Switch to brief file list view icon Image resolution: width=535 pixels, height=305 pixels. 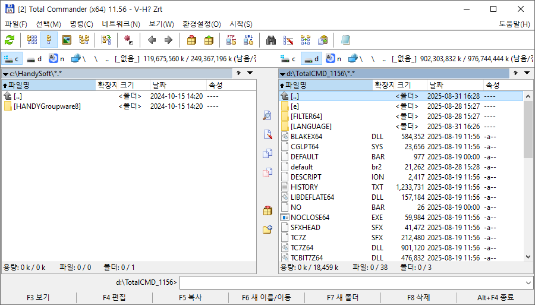tap(32, 40)
